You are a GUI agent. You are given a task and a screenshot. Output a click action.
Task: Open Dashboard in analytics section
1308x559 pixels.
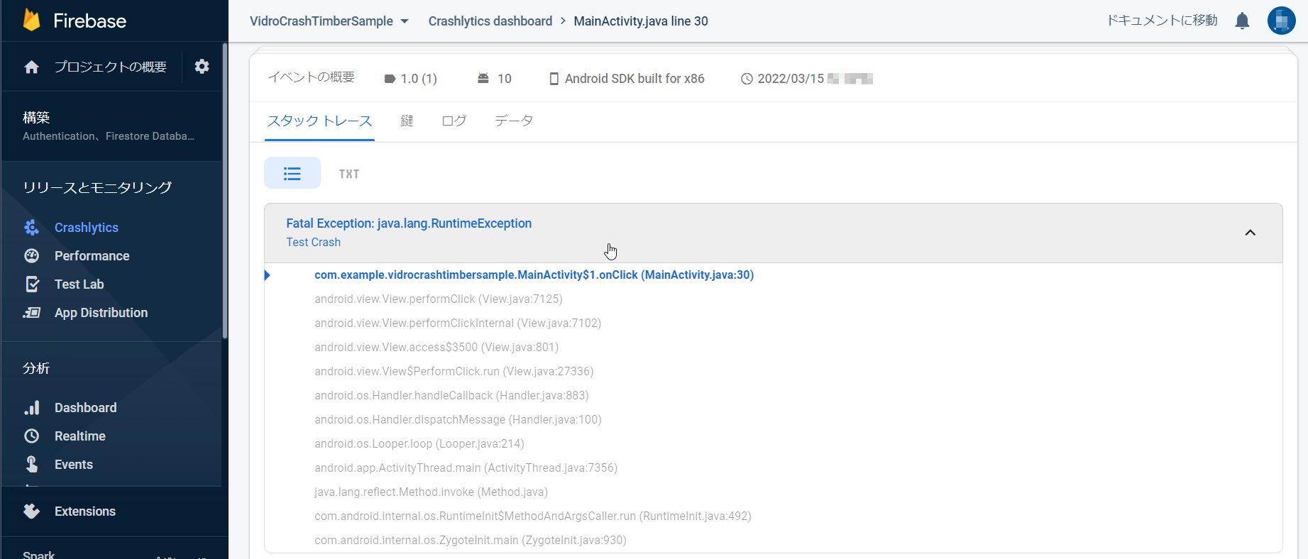86,407
